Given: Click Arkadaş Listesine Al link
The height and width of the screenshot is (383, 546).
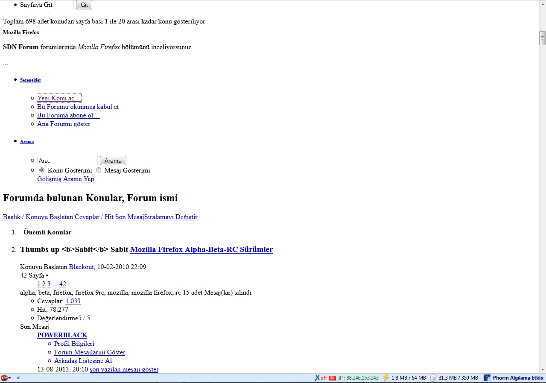Looking at the screenshot, I should pos(83,361).
